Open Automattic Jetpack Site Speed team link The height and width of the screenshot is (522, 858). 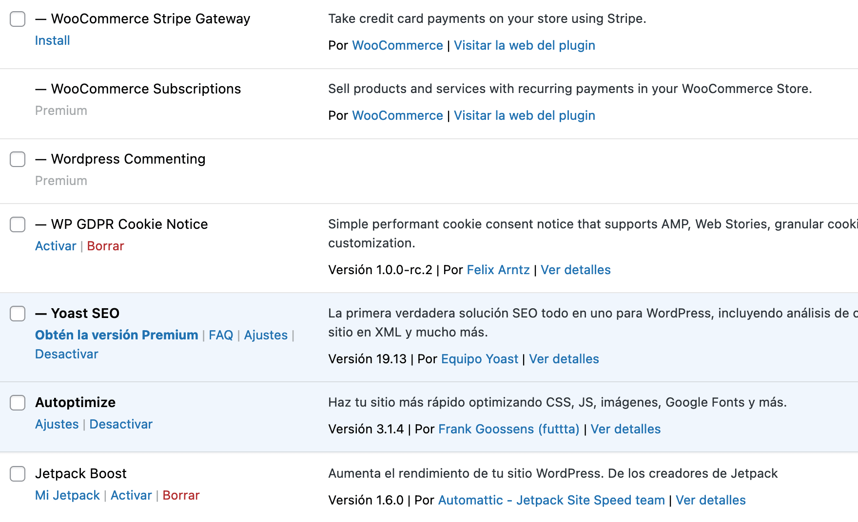click(551, 500)
